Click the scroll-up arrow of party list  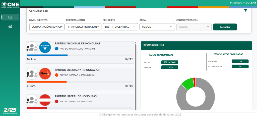(x=136, y=43)
